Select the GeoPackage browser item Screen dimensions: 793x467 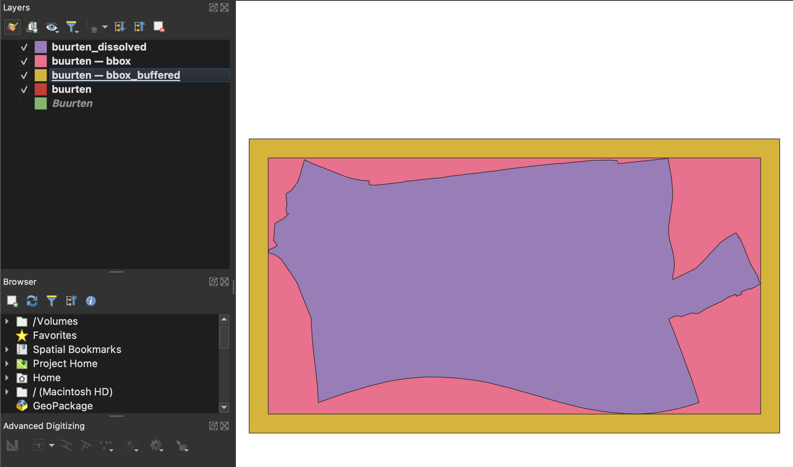[x=63, y=406]
